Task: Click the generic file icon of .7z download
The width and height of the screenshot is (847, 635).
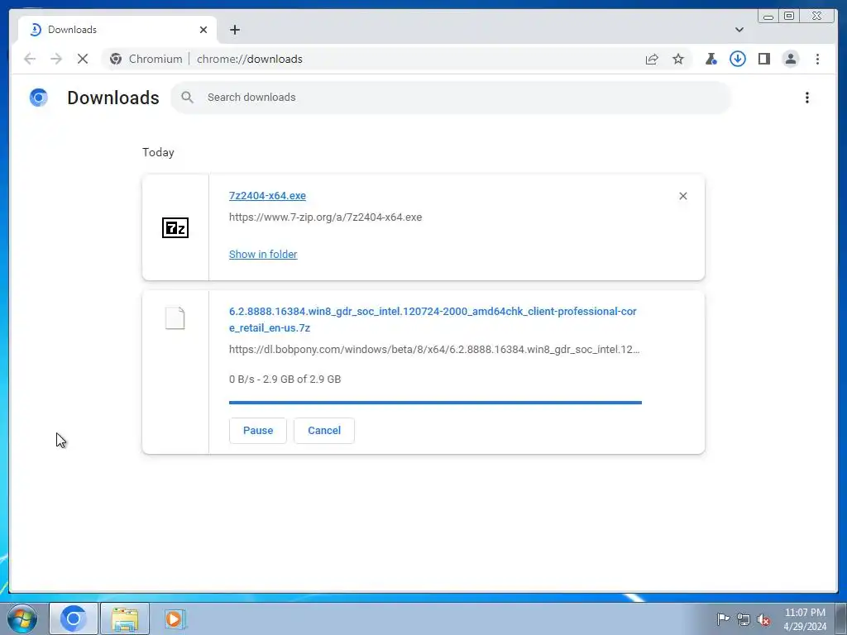Action: [175, 318]
